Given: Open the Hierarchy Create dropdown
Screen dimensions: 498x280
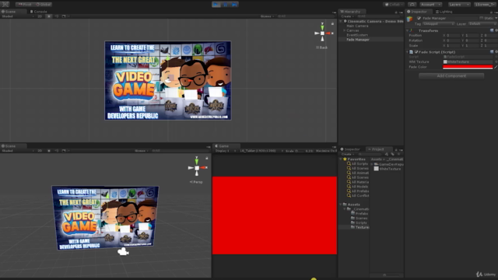Looking at the screenshot, I should pyautogui.click(x=347, y=16).
